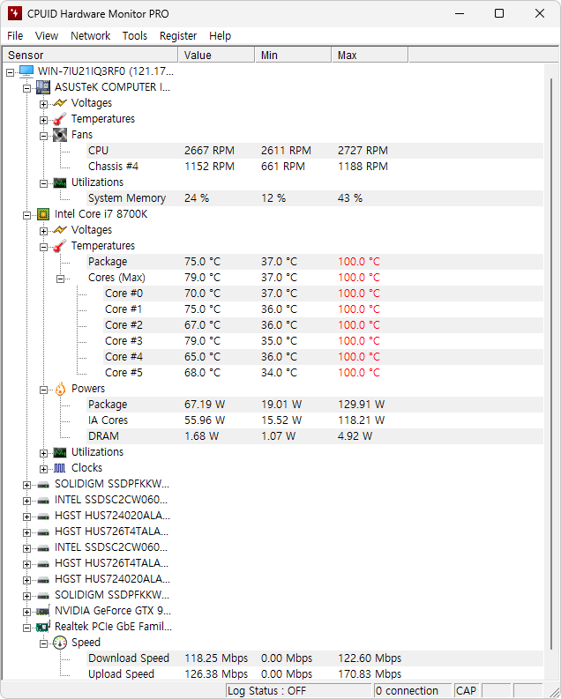Click the CPU Voltages lightning icon
Screen dimensions: 561x699
(x=60, y=230)
